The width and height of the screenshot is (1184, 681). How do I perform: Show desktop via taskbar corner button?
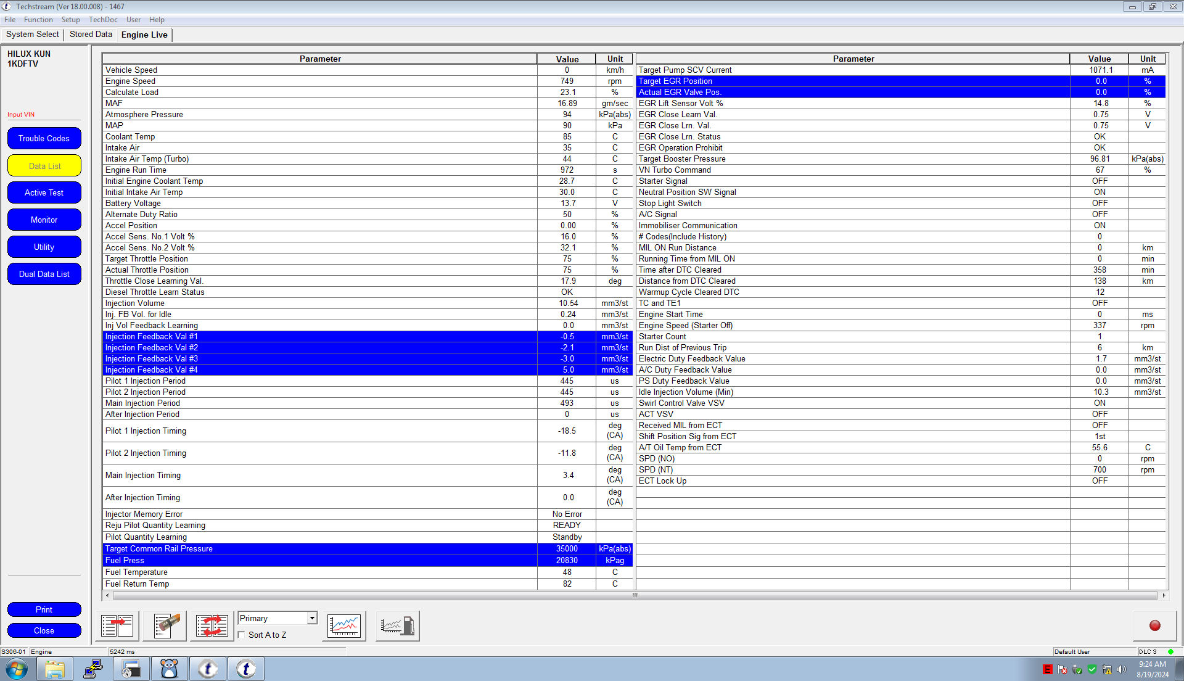tap(1179, 669)
